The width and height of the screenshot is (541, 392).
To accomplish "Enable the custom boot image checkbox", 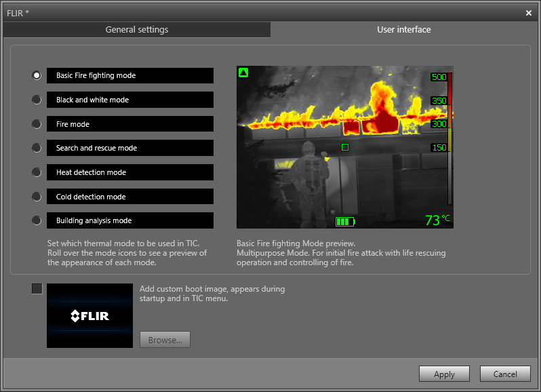I will click(37, 289).
